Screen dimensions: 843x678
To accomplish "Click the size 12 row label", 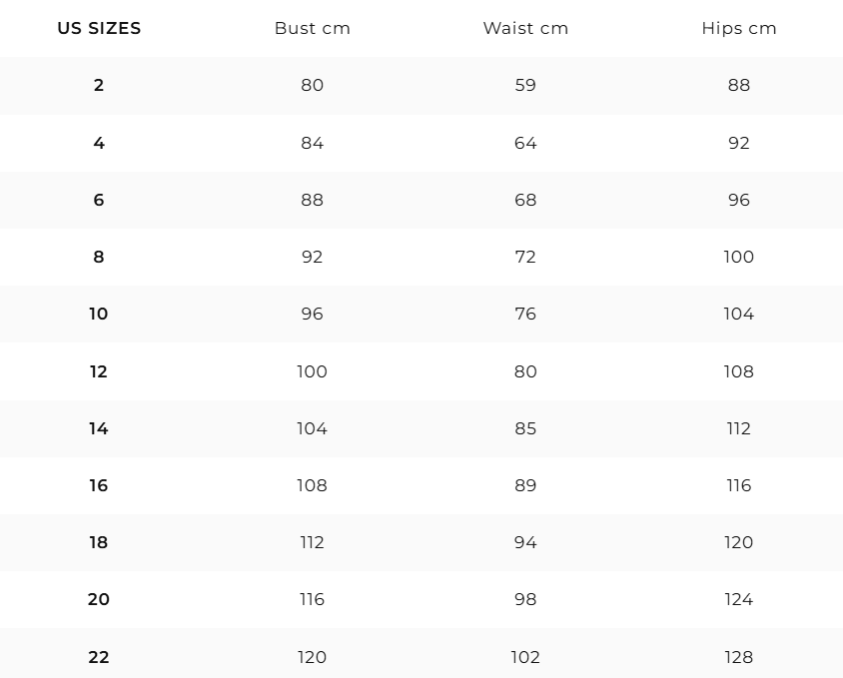I will point(99,371).
